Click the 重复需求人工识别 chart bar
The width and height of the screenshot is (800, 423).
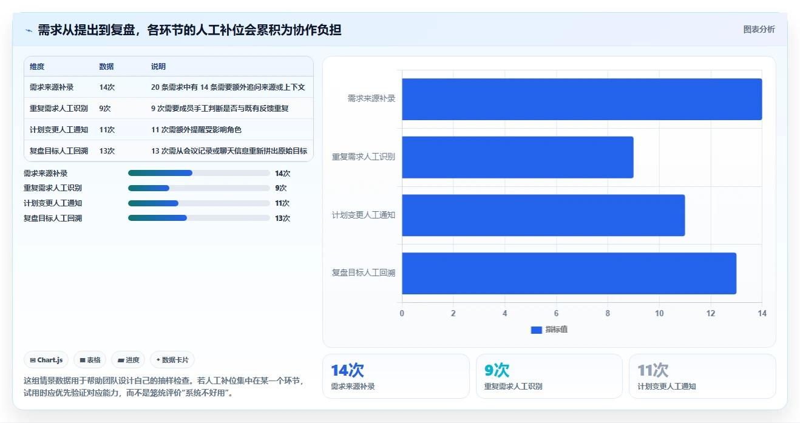click(517, 157)
